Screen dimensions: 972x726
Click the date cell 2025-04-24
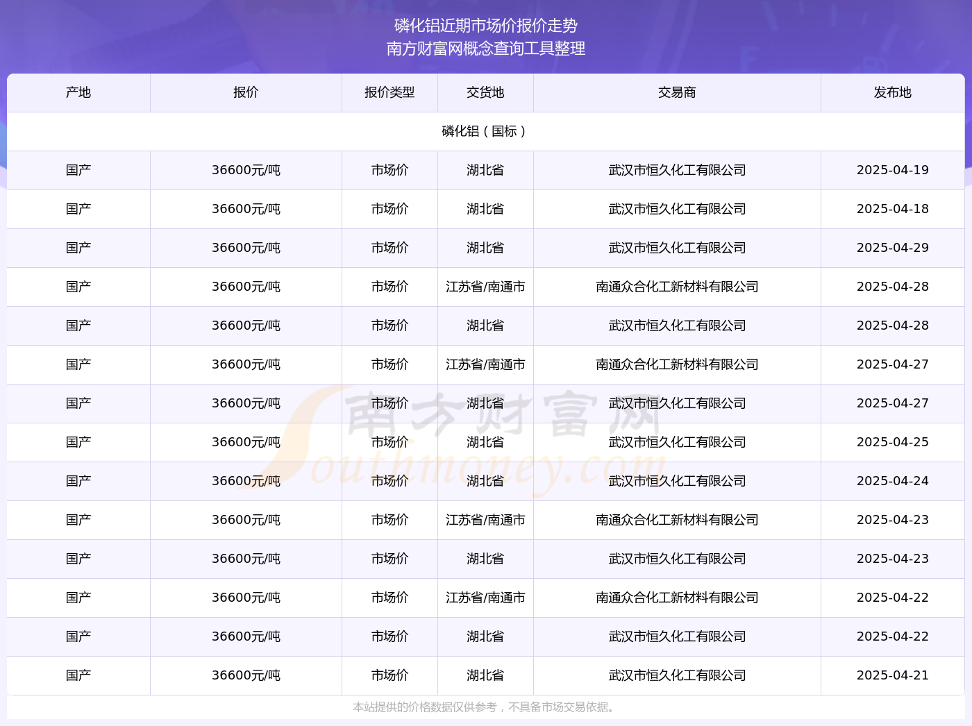pos(893,481)
